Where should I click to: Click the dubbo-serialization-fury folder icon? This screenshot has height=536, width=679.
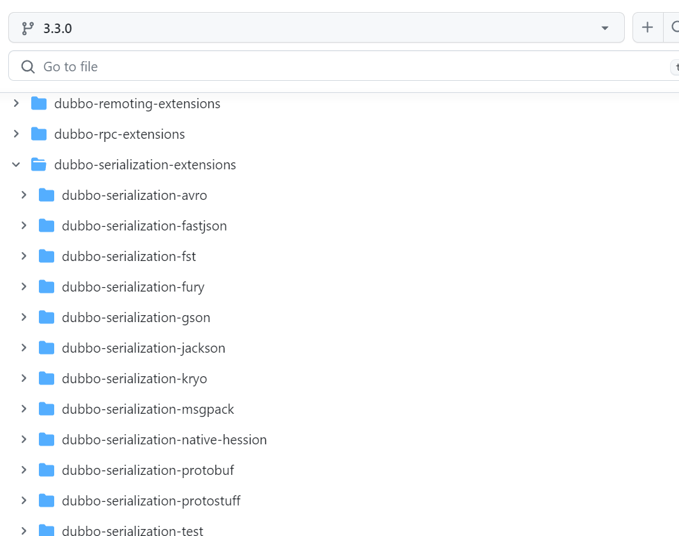tap(47, 287)
